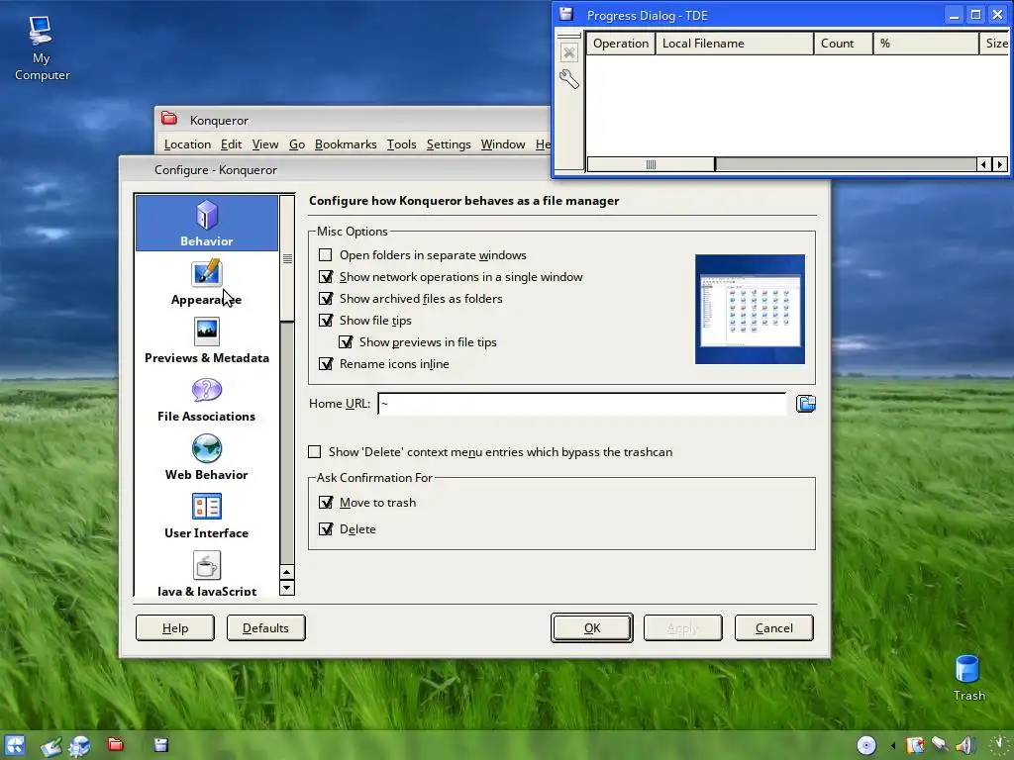Click the clipboard tray icon
This screenshot has height=760, width=1014.
(x=915, y=745)
